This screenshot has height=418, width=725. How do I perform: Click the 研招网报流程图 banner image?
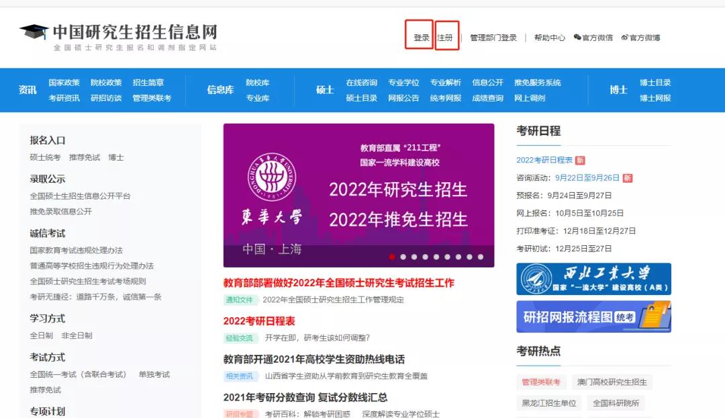(593, 317)
